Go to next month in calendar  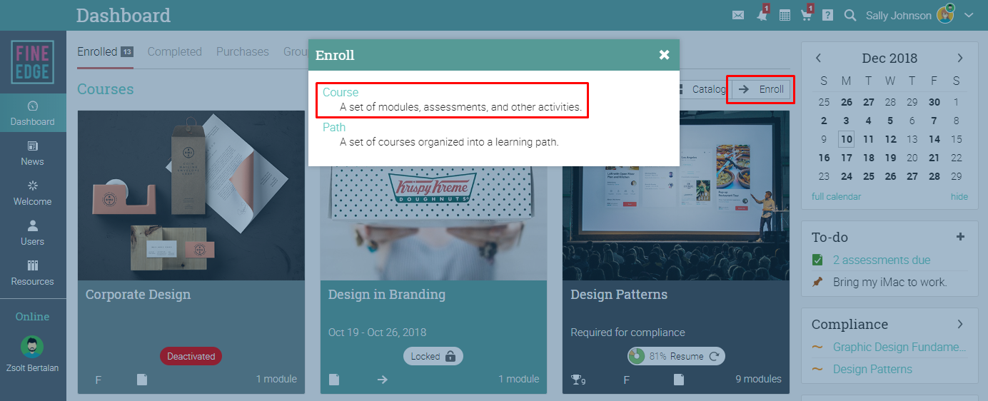960,58
